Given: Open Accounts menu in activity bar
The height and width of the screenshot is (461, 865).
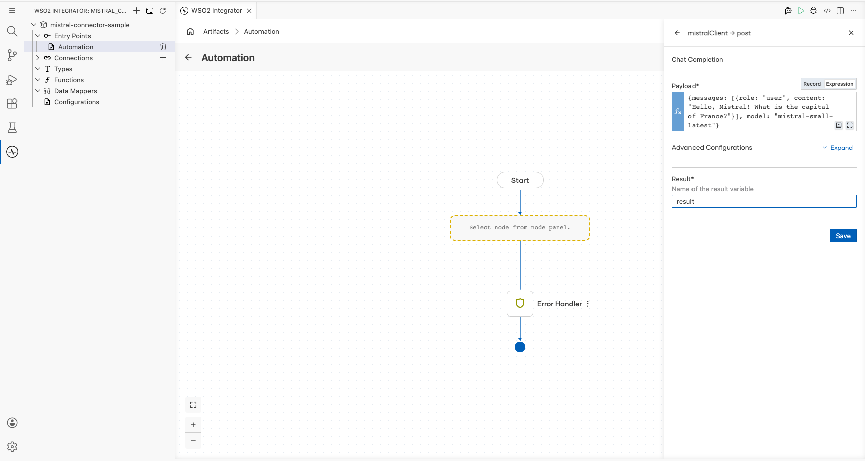Looking at the screenshot, I should tap(12, 423).
